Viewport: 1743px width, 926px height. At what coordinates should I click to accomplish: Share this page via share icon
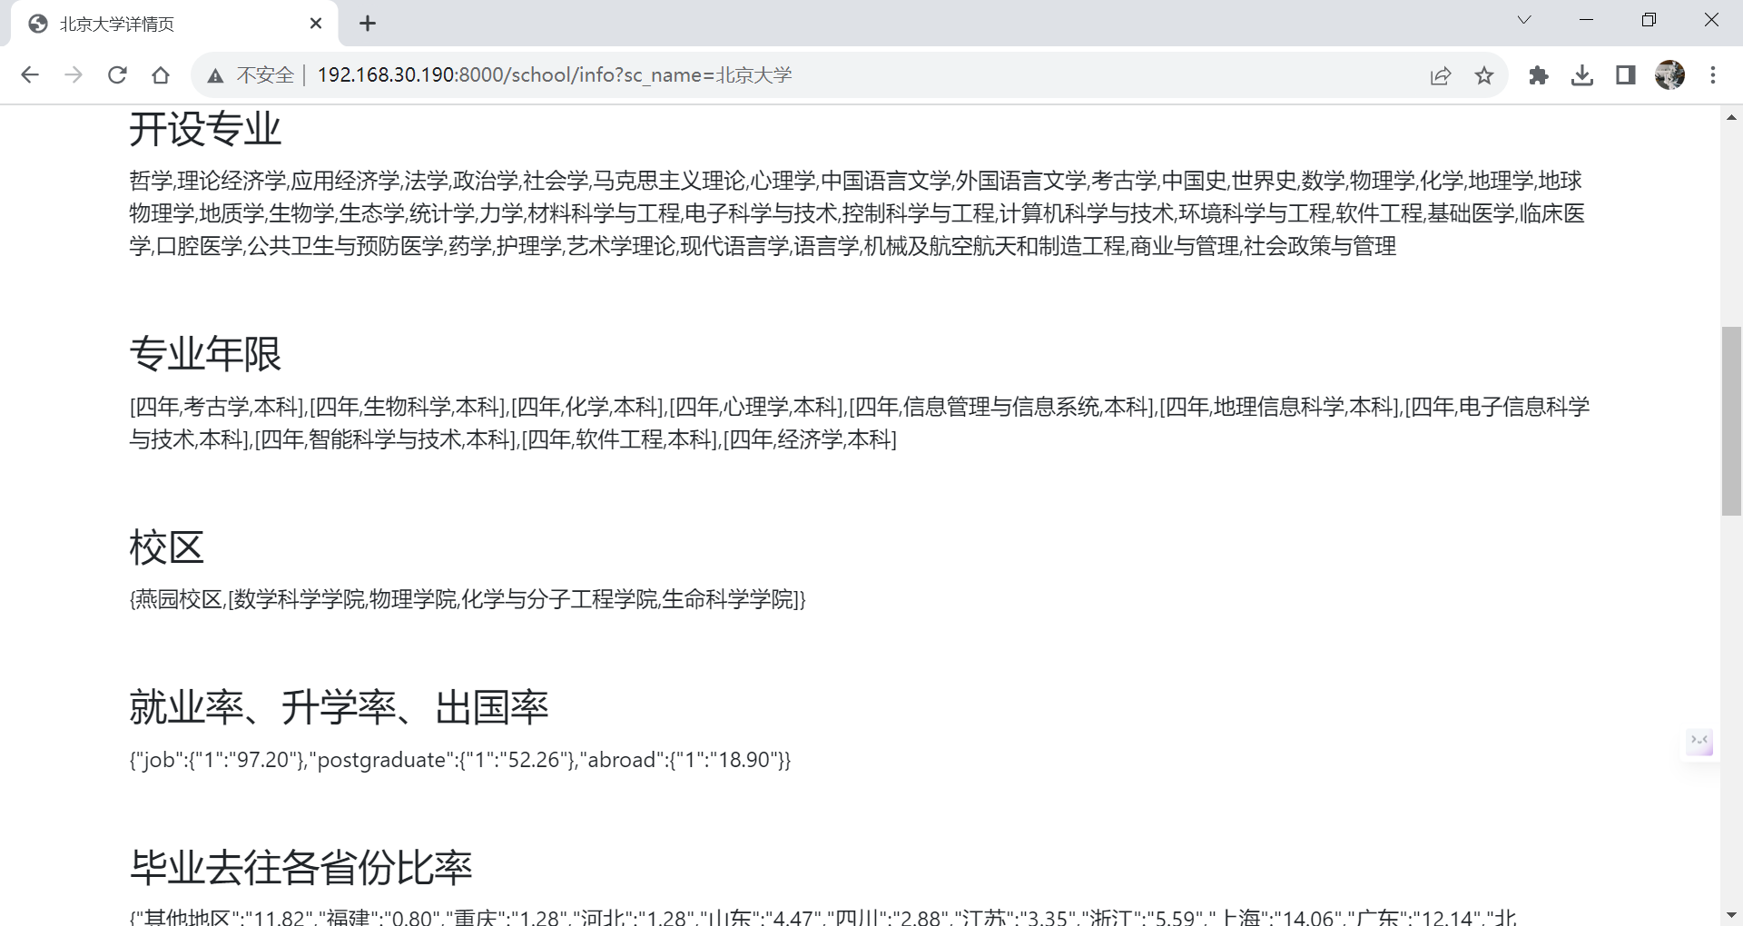coord(1441,75)
